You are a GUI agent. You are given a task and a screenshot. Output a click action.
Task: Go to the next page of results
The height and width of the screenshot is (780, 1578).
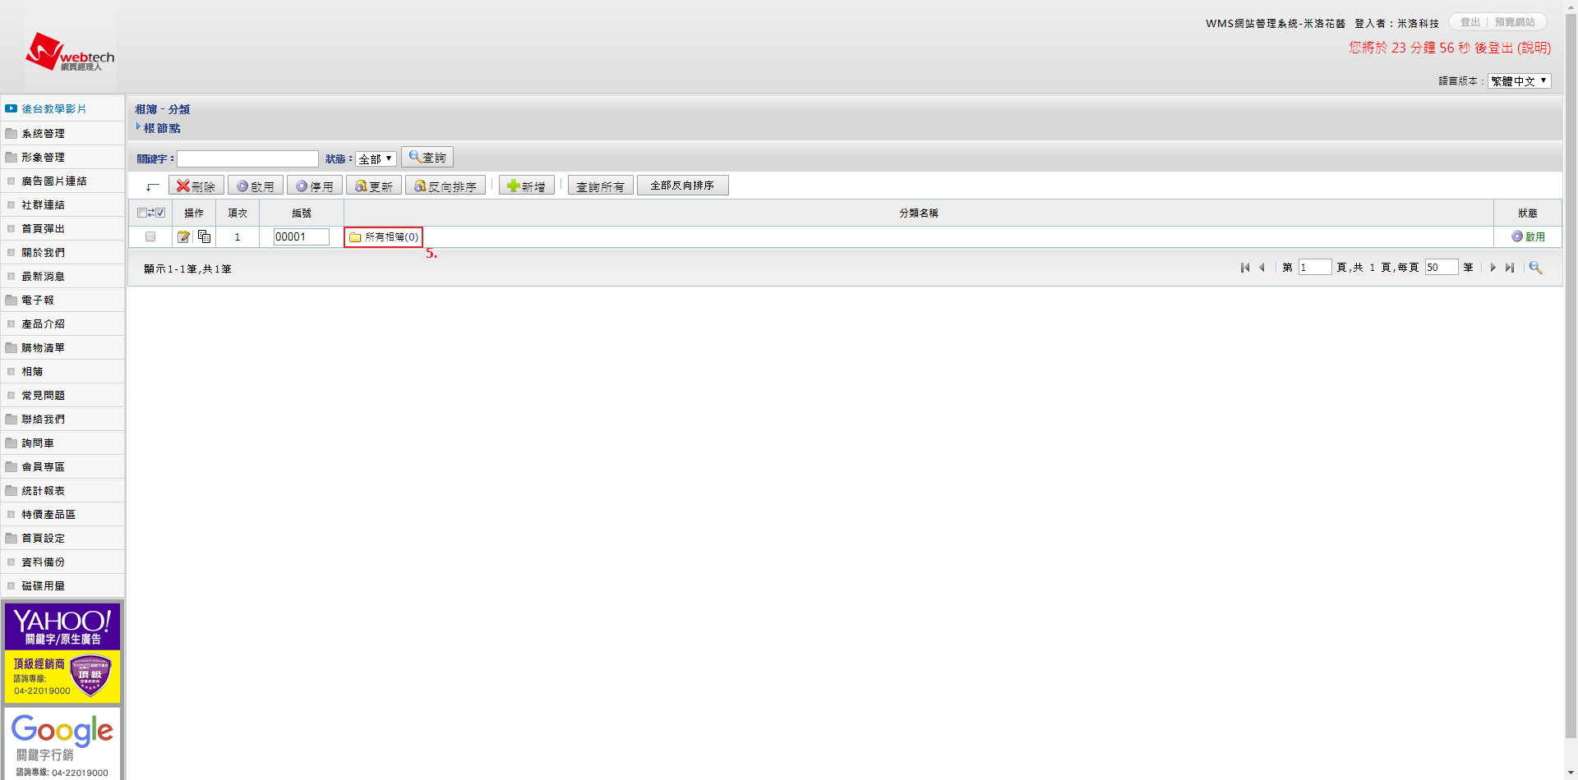[1493, 268]
